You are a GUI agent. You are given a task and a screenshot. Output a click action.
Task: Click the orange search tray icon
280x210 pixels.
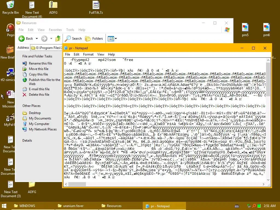click(x=254, y=206)
